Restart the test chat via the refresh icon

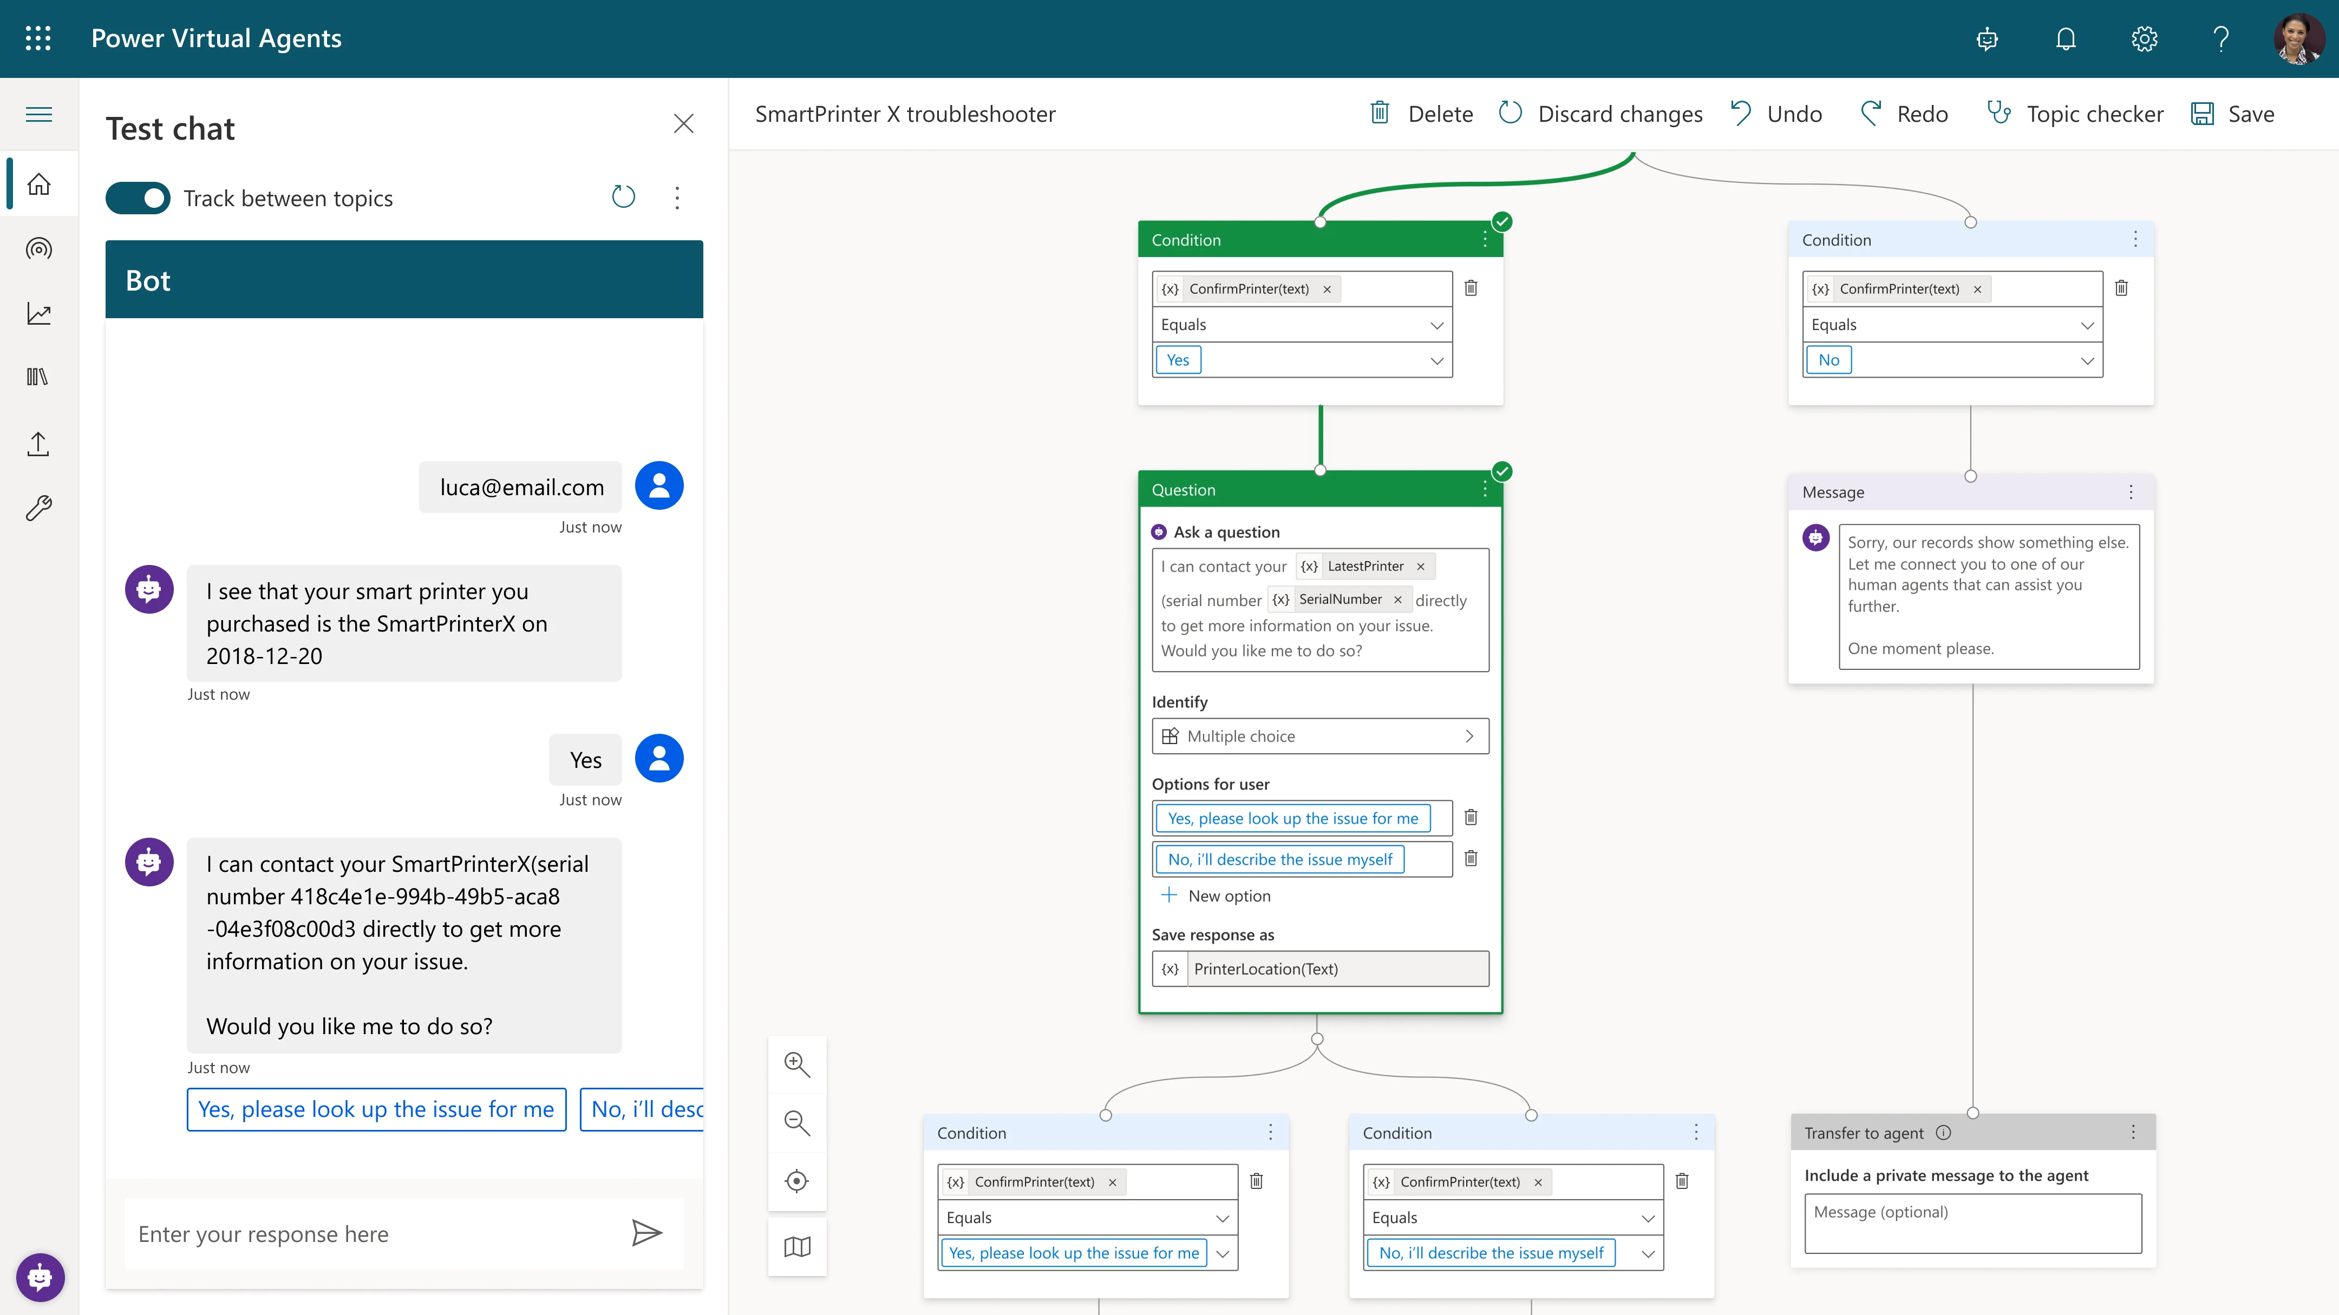pos(623,197)
